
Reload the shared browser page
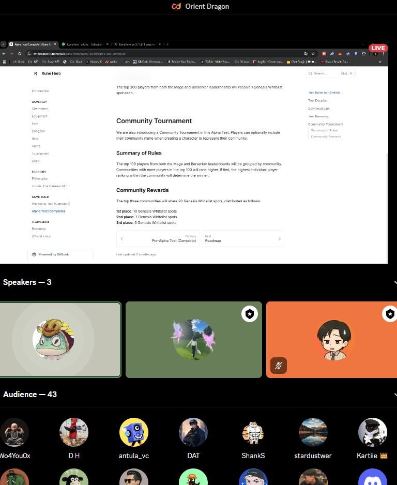20,53
